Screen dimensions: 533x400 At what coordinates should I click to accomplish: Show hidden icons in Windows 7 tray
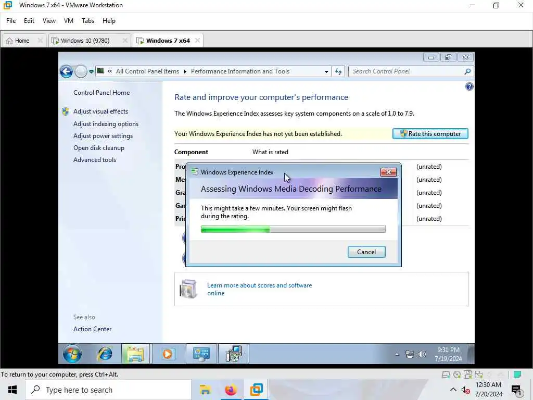(397, 354)
